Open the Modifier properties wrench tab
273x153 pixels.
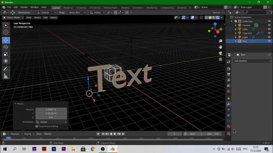tap(229, 104)
